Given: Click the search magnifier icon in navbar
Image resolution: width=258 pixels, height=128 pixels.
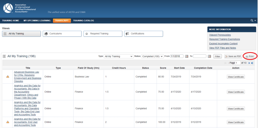Looking at the screenshot, I should pos(252,20).
